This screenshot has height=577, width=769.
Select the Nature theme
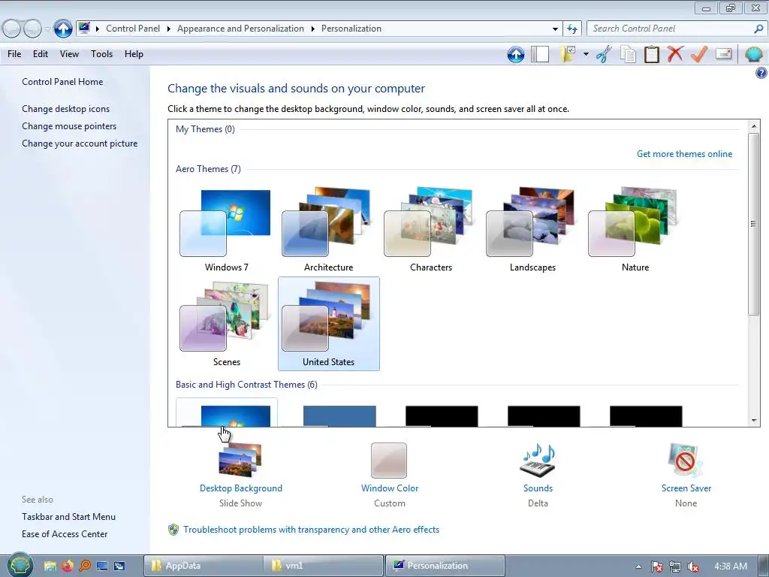tap(635, 229)
